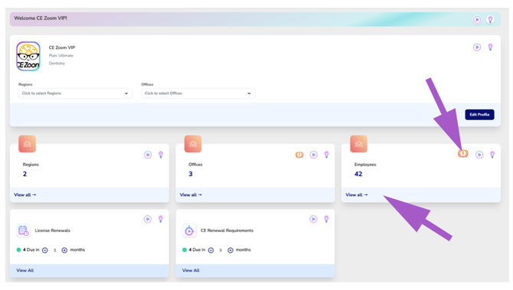Play the video on License Renewals card

point(148,219)
